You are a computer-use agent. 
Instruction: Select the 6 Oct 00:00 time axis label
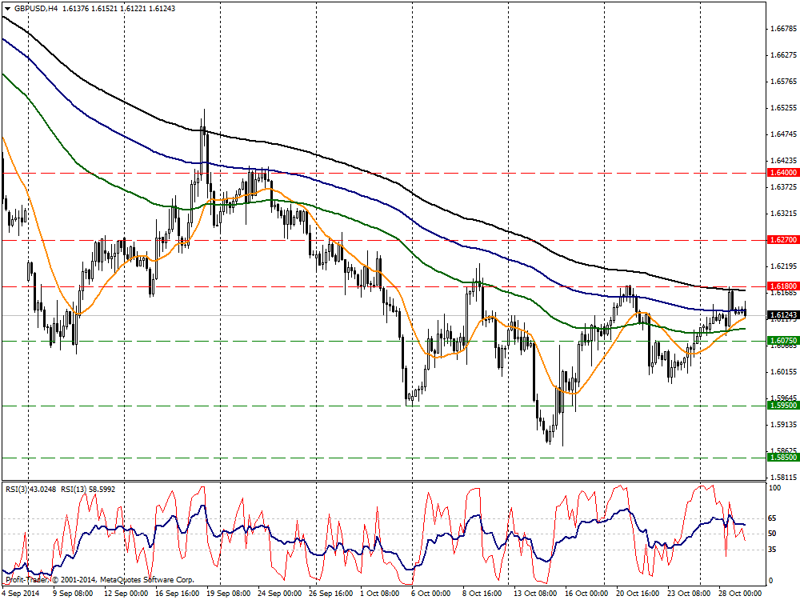pos(434,594)
